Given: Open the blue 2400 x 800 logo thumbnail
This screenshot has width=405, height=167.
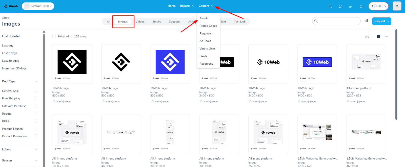Looking at the screenshot, I should pyautogui.click(x=317, y=62).
